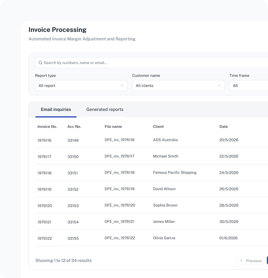Click client Michael Smith
268x278 pixels.
tap(166, 156)
